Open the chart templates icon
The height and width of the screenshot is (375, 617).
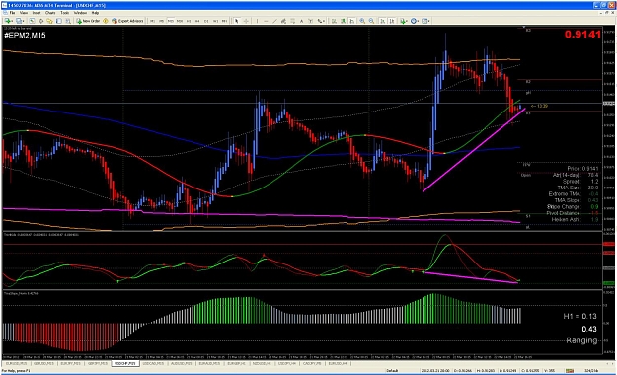tap(424, 21)
